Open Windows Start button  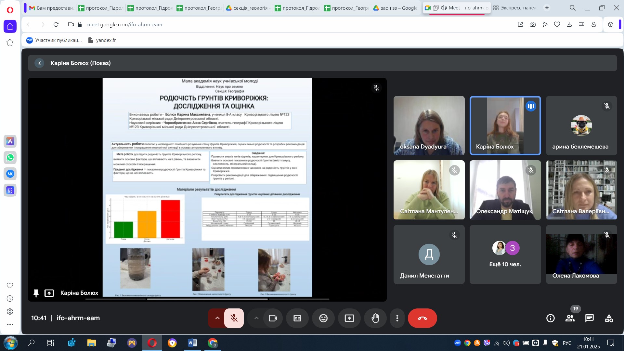click(x=11, y=343)
